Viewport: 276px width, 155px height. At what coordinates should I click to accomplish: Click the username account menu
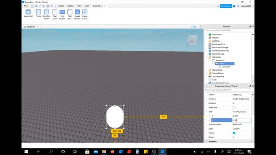[x=246, y=6]
